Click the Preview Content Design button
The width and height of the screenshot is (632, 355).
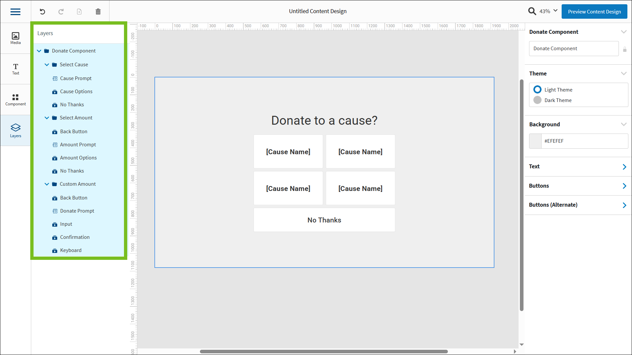point(594,11)
